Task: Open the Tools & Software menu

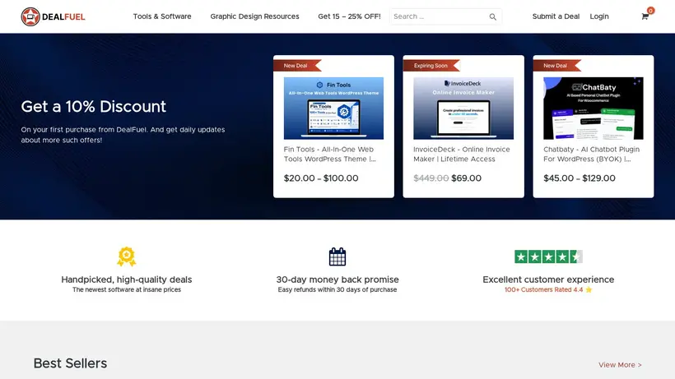Action: pyautogui.click(x=162, y=16)
